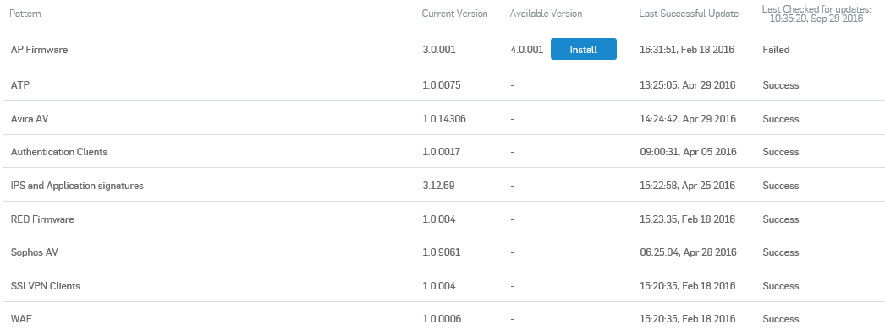Select the ATP pattern name
Viewport: 885px width, 330px height.
[x=19, y=85]
